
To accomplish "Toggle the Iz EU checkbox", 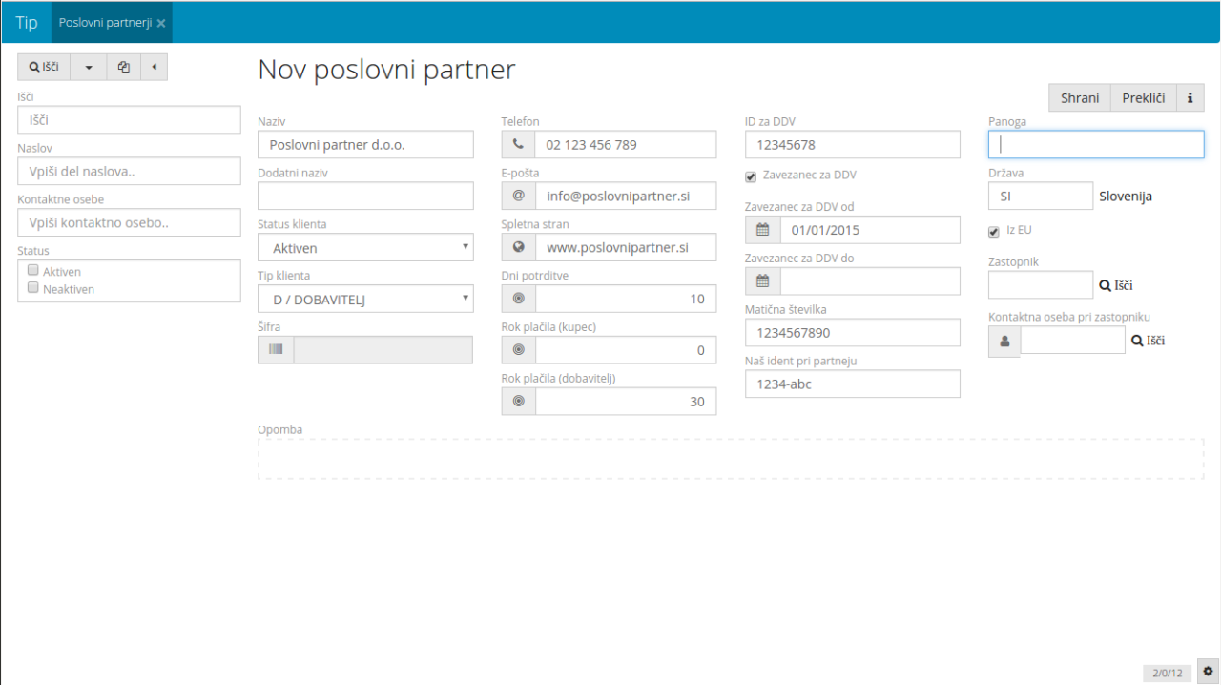I will point(994,231).
